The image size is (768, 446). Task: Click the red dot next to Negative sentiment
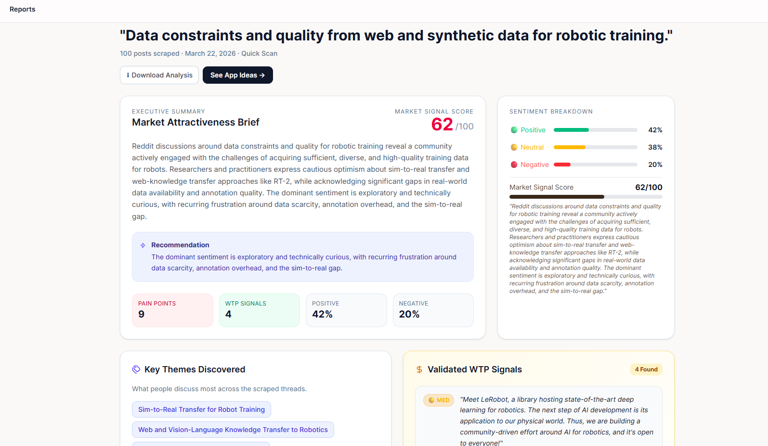pos(513,165)
